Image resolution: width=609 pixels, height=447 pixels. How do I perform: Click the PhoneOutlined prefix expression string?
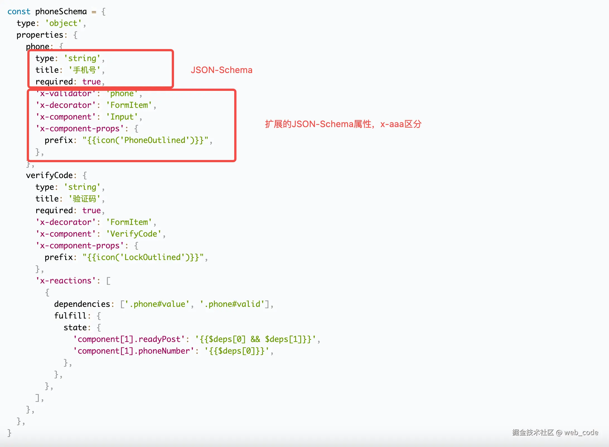click(x=145, y=140)
